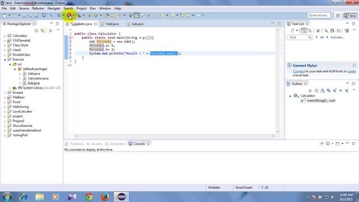Click the Activate... link in Task List

(x=337, y=37)
